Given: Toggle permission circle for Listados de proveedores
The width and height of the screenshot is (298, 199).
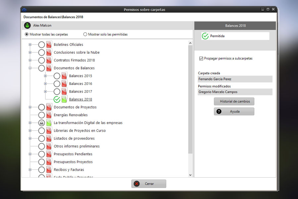Looking at the screenshot, I should coord(41,138).
